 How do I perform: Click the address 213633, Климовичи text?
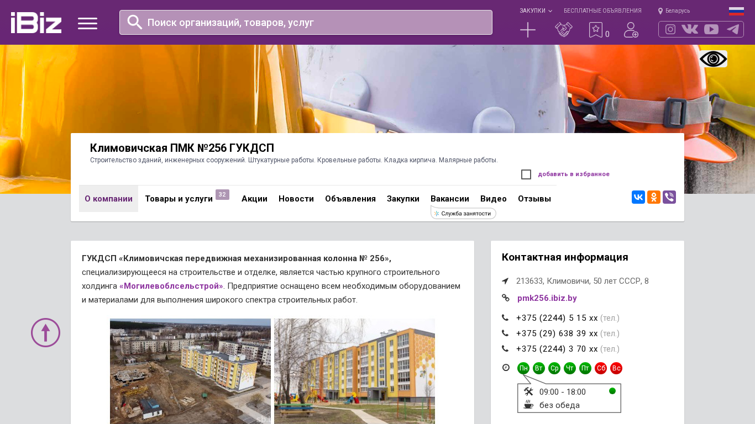(x=583, y=281)
